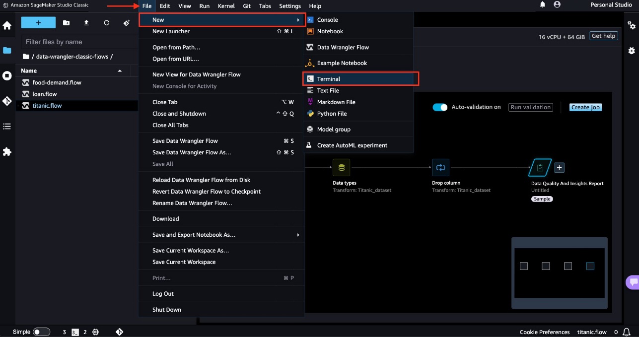Viewport: 639px width, 337px height.
Task: Click Shut Down in File menu
Action: point(221,310)
